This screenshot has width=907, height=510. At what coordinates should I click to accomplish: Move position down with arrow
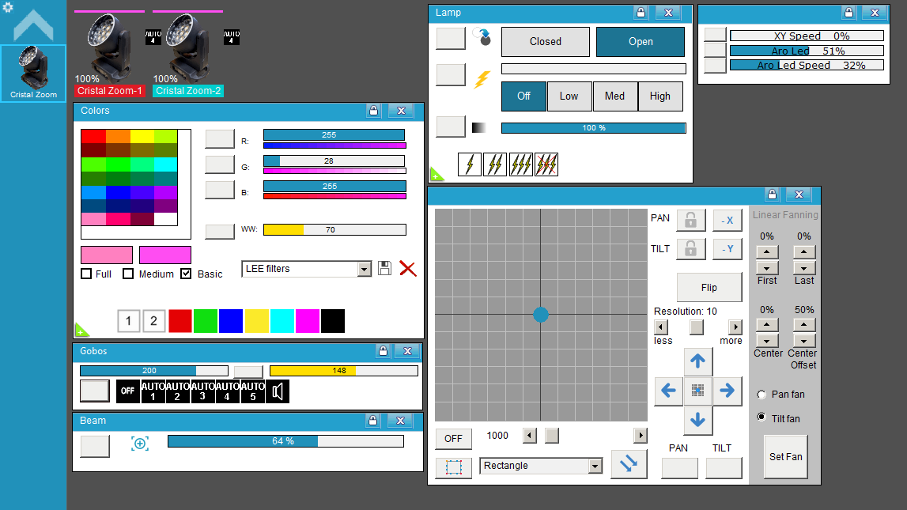[x=697, y=421]
